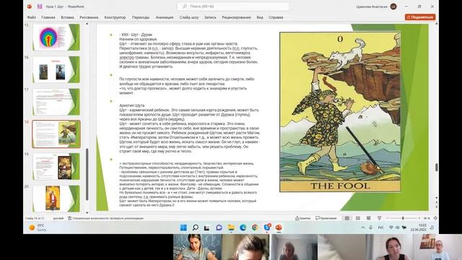The width and height of the screenshot is (462, 260).
Task: Open the clock and date in taskbar
Action: [419, 227]
